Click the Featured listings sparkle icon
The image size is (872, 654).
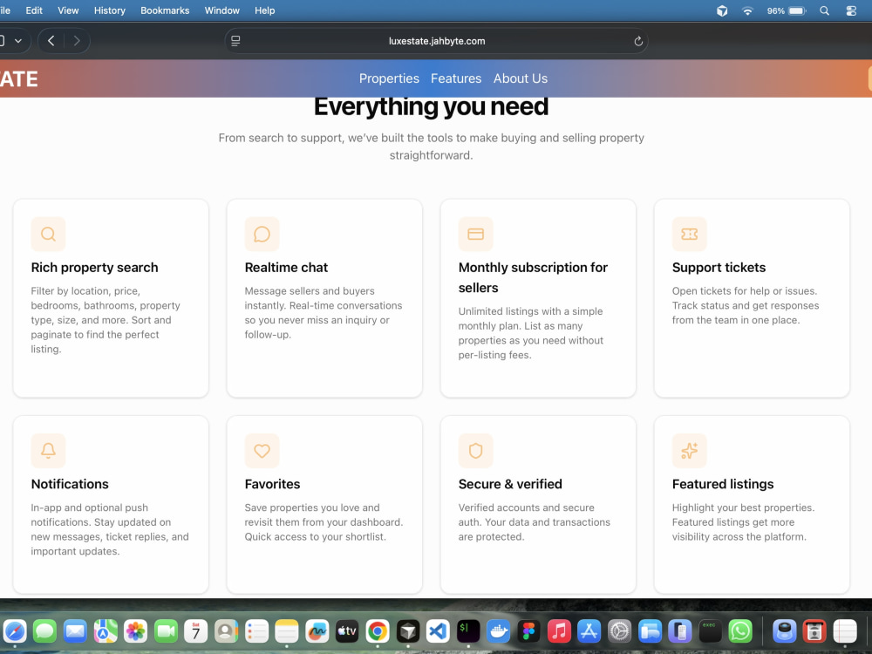[690, 451]
